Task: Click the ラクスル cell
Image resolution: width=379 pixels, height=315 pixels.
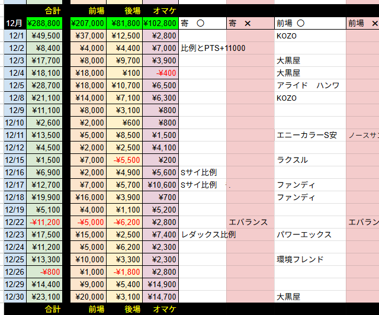Action: 292,160
